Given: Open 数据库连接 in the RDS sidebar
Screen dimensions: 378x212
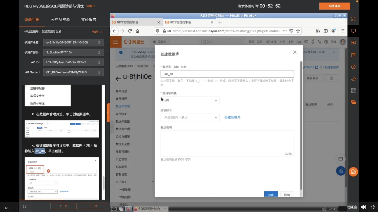Looking at the screenshot, I should (123, 122).
